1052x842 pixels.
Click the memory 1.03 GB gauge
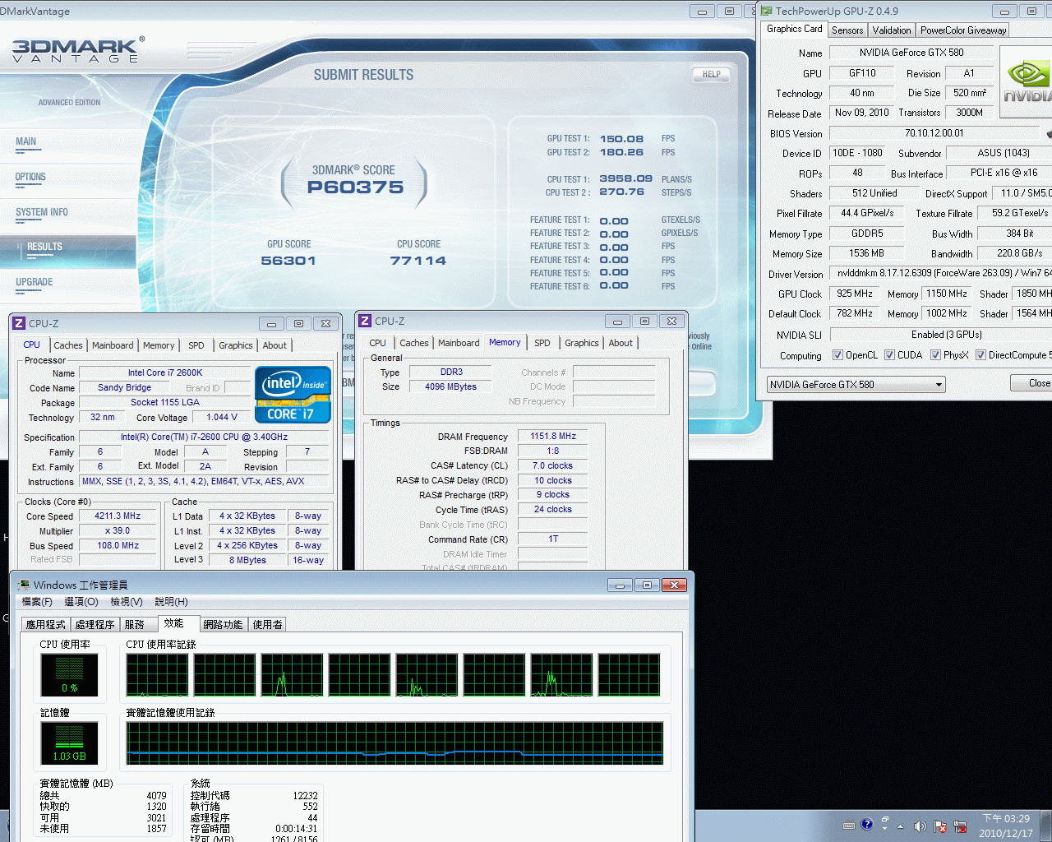pos(69,743)
